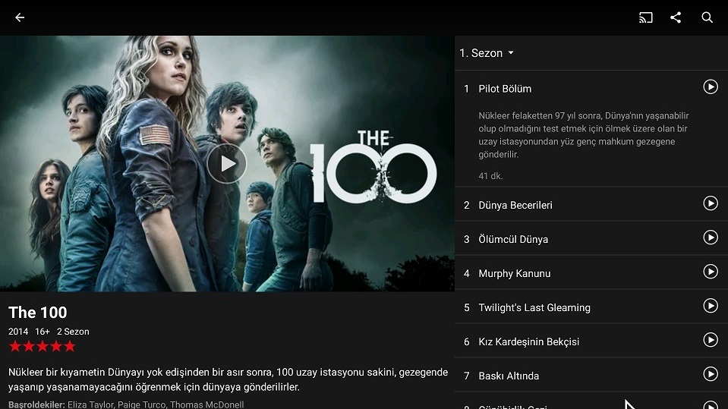Image resolution: width=728 pixels, height=409 pixels.
Task: Expand the Dünya Becerileri episode title
Action: tap(515, 205)
